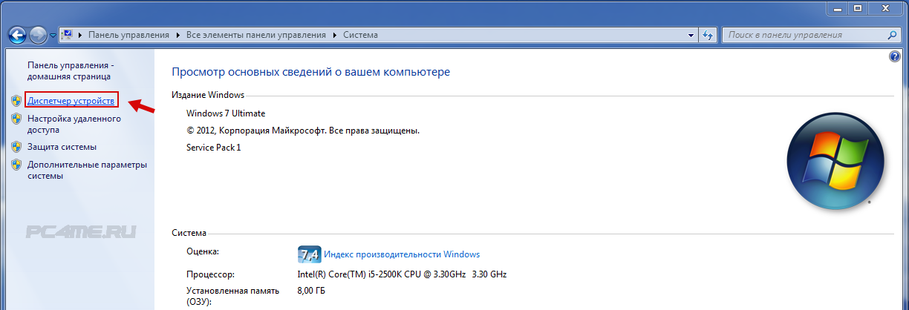The height and width of the screenshot is (310, 909).
Task: Click the 'Установленная память (ОЗУ):' label
Action: click(x=232, y=297)
